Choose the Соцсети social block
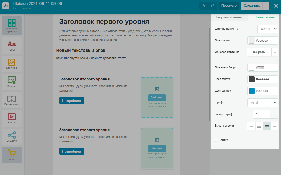Screen dimensions: 281x175 tap(12, 137)
